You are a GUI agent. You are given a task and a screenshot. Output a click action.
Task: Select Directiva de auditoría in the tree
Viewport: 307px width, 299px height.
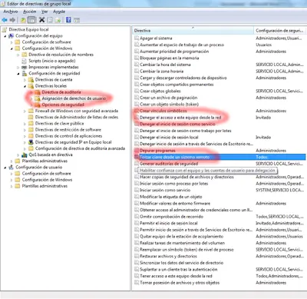point(61,92)
